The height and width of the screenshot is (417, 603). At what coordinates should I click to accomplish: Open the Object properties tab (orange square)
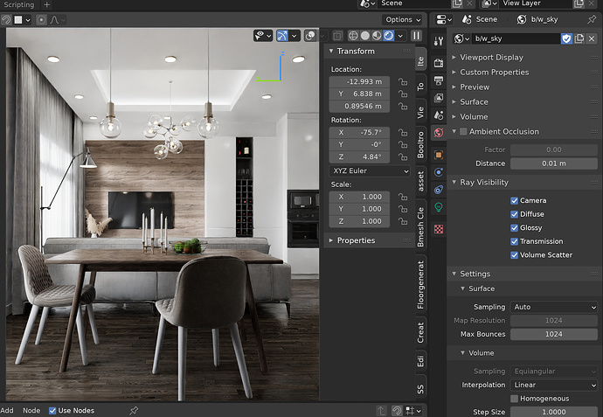[x=439, y=155]
